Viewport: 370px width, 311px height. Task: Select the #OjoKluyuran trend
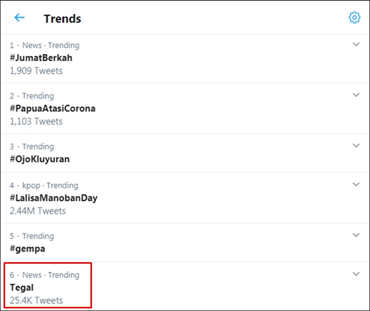click(x=40, y=159)
